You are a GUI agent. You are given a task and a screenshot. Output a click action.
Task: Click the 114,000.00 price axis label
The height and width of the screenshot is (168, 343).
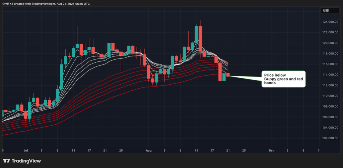[329, 75]
